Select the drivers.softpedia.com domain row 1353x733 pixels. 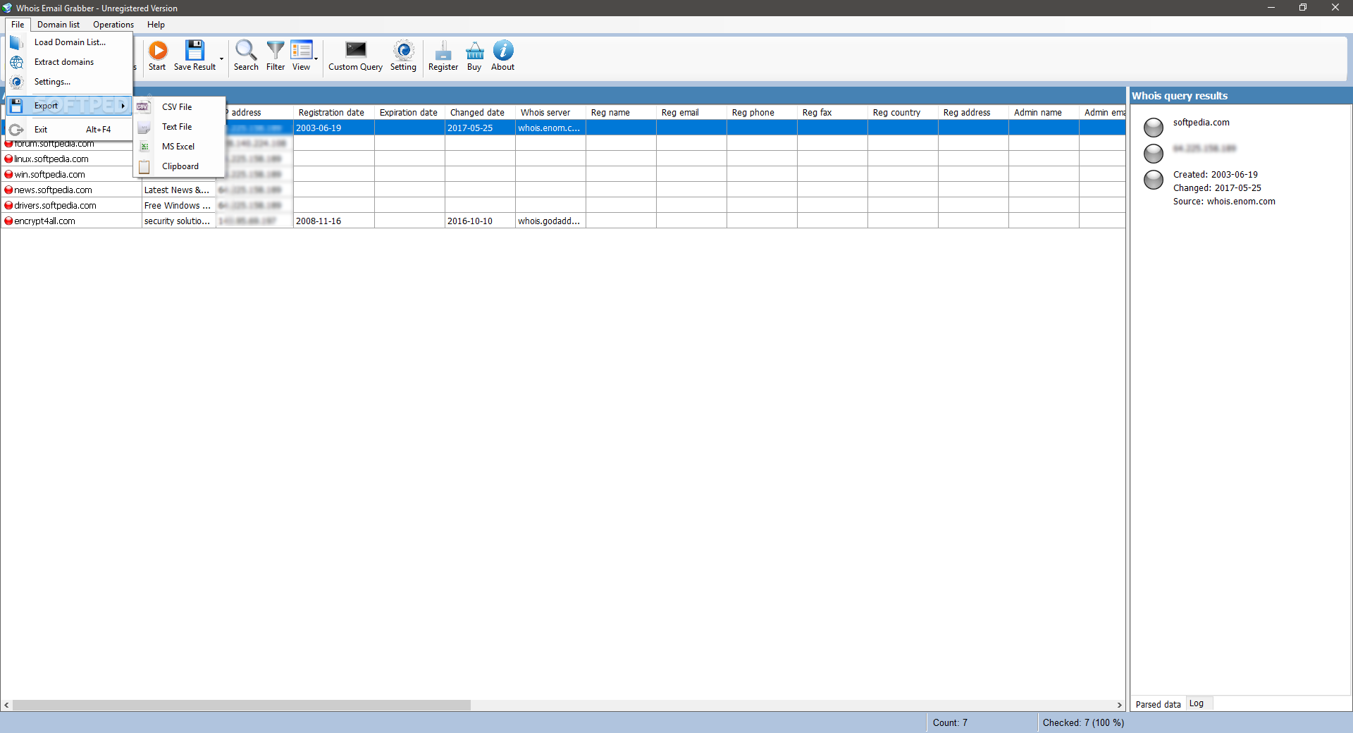click(x=563, y=206)
